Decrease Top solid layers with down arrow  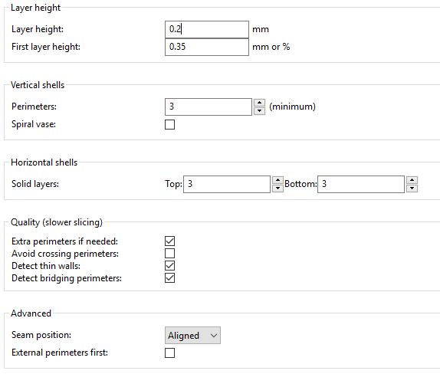tap(277, 189)
